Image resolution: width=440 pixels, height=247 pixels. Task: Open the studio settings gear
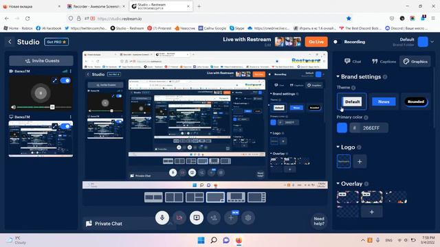click(x=248, y=217)
